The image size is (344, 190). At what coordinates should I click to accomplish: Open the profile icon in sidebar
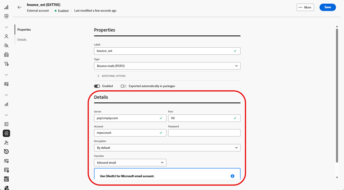(x=6, y=36)
